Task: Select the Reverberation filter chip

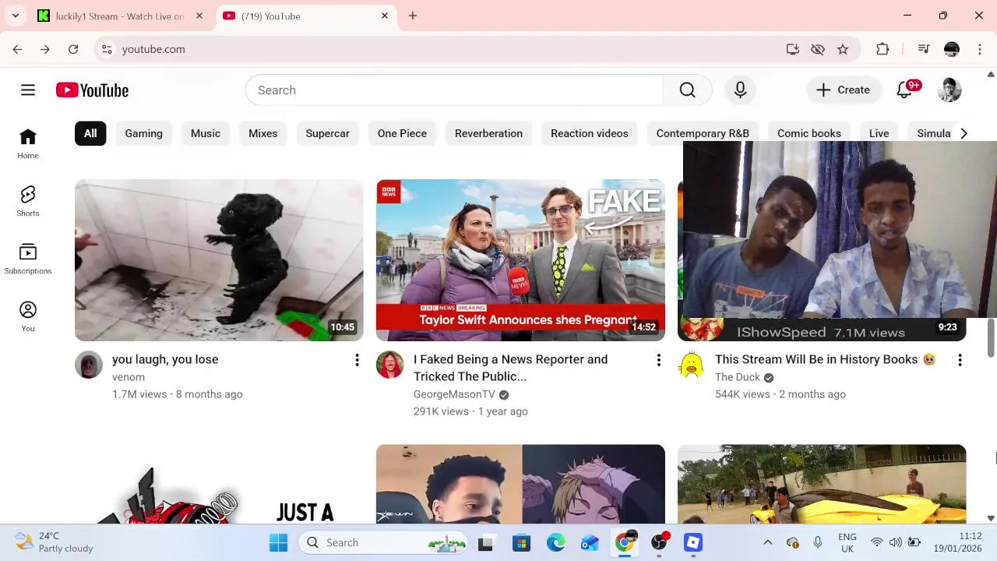Action: (488, 133)
